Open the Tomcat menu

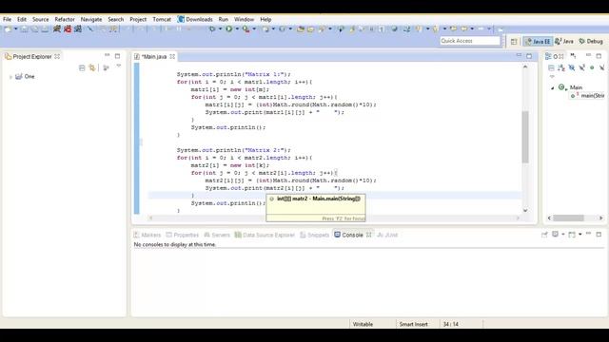click(x=162, y=19)
